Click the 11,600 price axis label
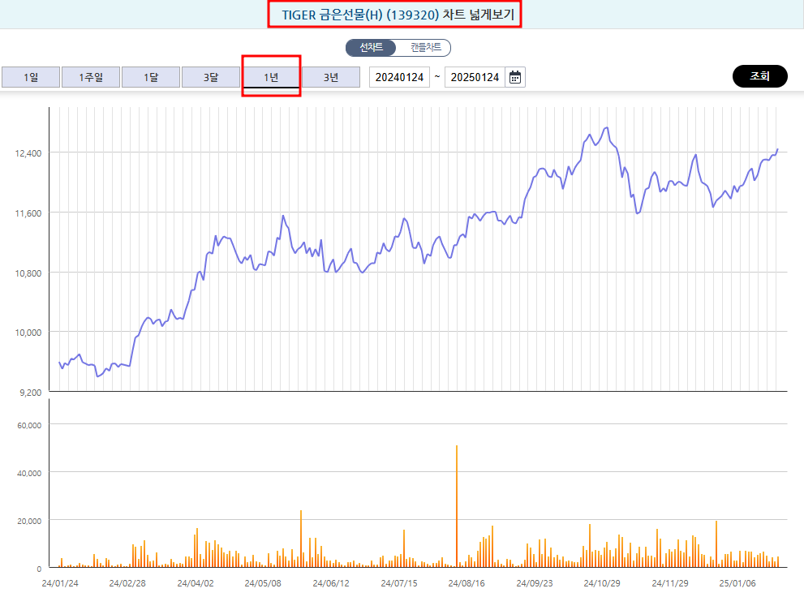804x597 pixels. pos(28,213)
